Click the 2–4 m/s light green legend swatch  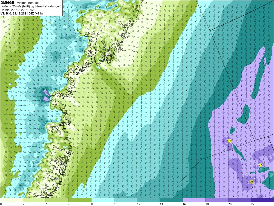coord(34,200)
